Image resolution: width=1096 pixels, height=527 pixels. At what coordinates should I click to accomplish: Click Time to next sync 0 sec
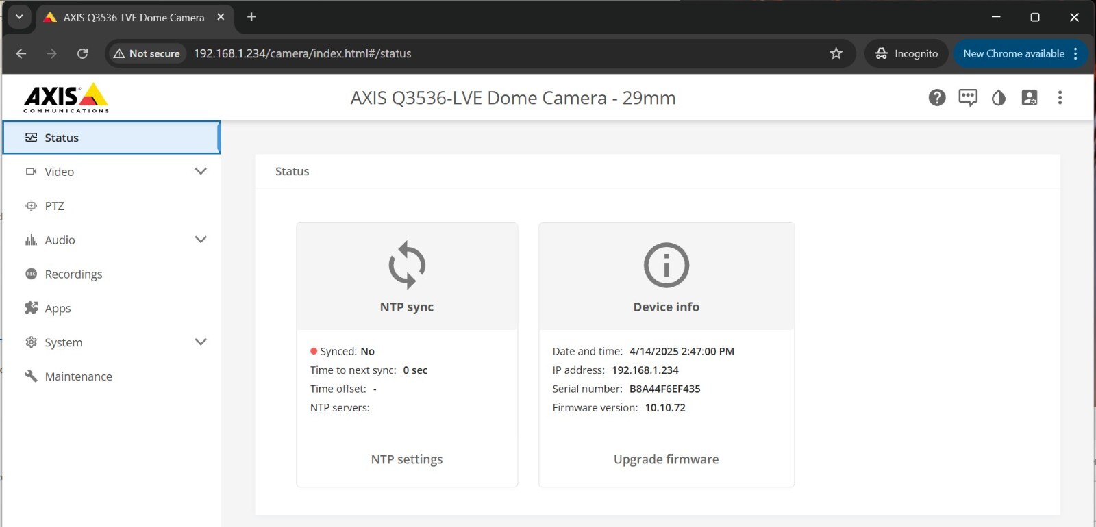(x=369, y=370)
